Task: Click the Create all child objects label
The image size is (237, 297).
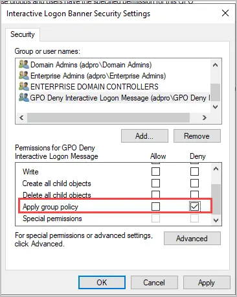Action: tap(57, 184)
